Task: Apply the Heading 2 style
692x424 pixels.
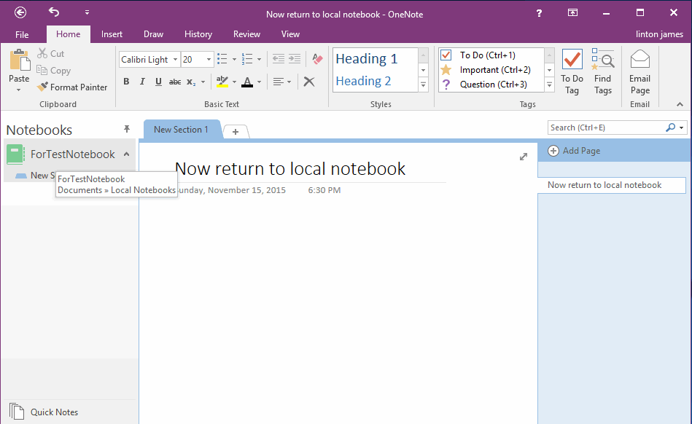Action: pos(363,81)
